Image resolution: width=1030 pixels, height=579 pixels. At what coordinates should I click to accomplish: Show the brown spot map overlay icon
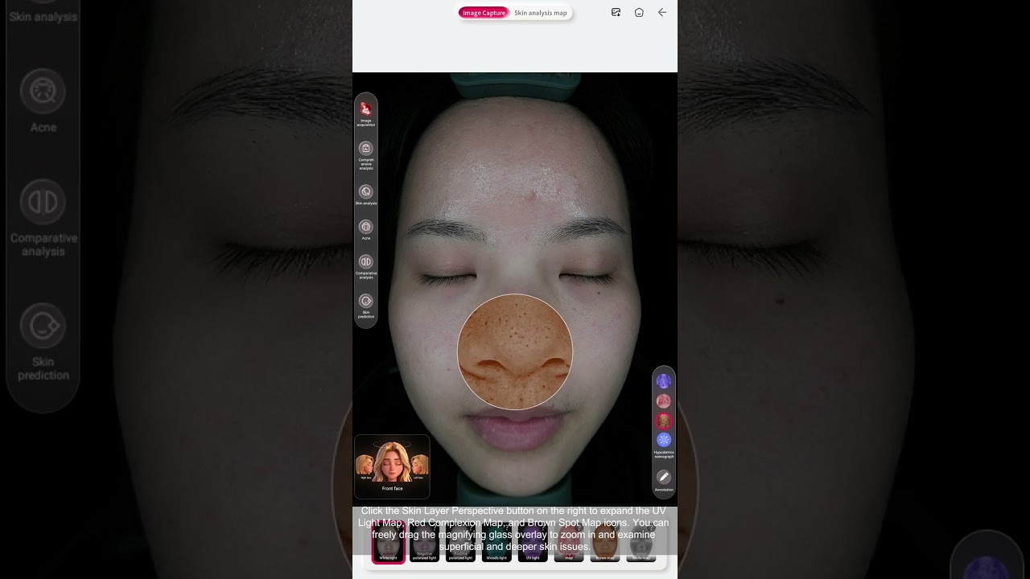click(x=664, y=421)
